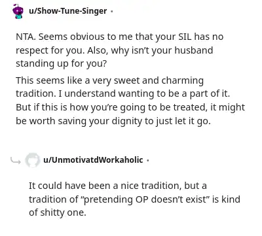262x236 pixels.
Task: Click UnmotivatdWorkaholic's gray default avatar
Action: click(x=32, y=160)
